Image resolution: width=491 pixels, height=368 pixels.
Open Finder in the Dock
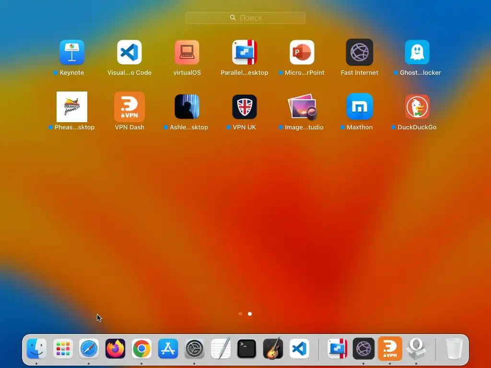(36, 348)
